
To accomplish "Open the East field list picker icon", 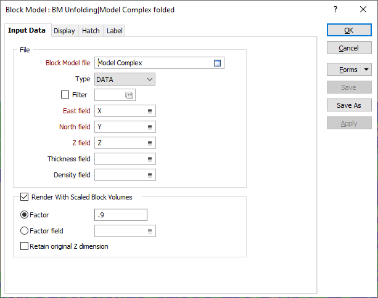I will pyautogui.click(x=150, y=111).
